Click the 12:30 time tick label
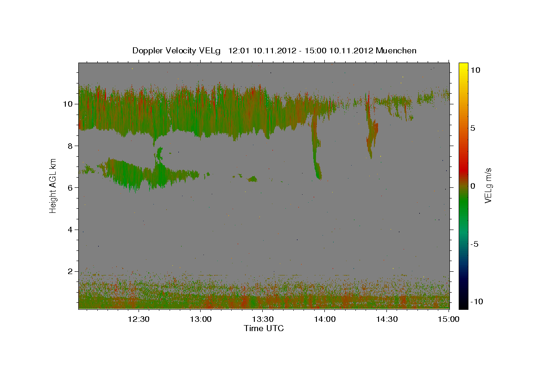 [x=138, y=319]
